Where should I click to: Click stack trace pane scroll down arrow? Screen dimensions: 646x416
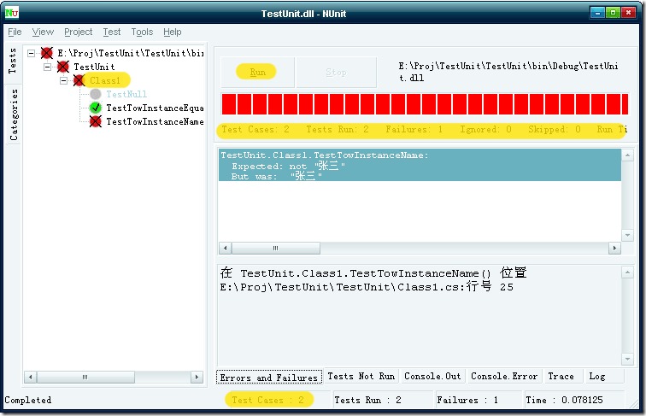[x=627, y=359]
